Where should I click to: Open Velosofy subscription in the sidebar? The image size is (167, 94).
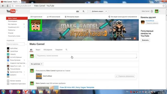click(13, 54)
